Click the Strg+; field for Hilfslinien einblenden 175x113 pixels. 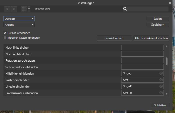142,73
